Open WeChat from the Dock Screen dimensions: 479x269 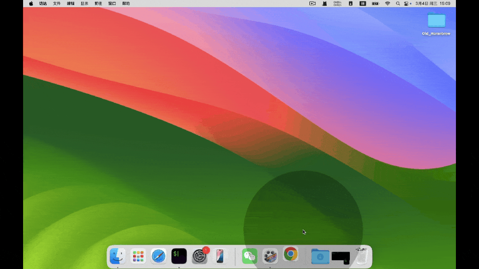pyautogui.click(x=249, y=256)
